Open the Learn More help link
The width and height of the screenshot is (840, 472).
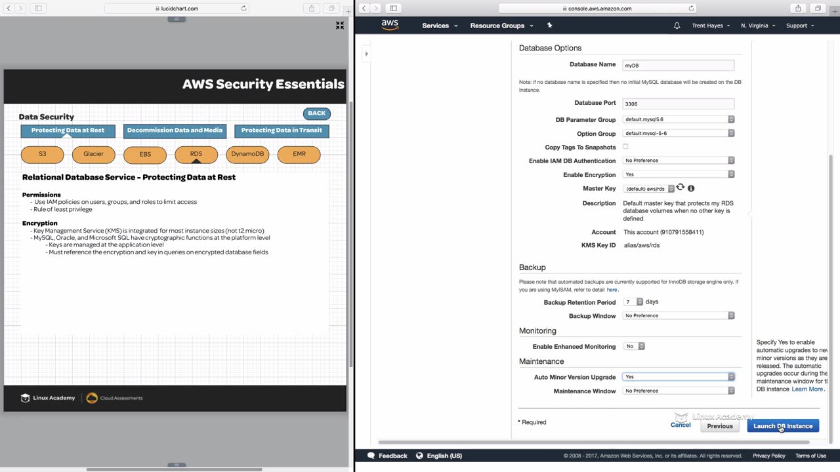point(807,389)
